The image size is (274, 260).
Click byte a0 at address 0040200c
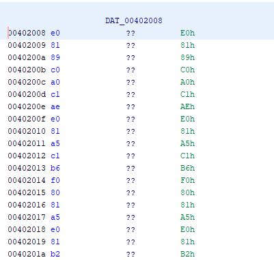(x=55, y=82)
